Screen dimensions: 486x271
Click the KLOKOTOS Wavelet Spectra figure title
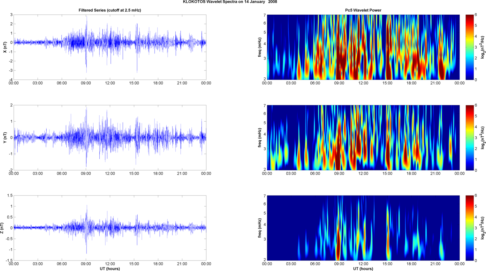230,2
